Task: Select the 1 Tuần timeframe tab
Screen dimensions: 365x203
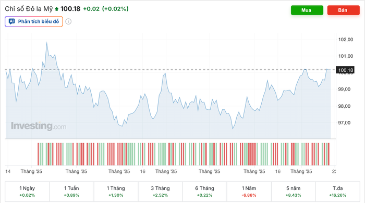Action: pyautogui.click(x=71, y=192)
